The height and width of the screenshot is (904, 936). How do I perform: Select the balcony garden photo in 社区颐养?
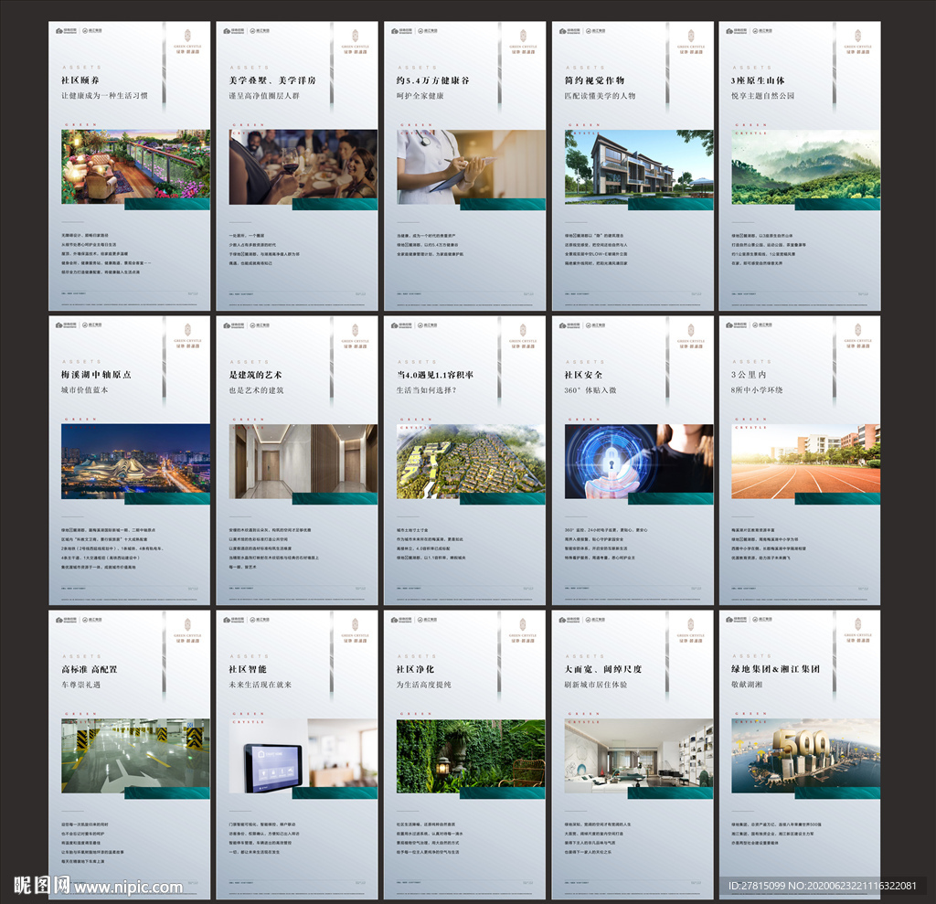[135, 166]
